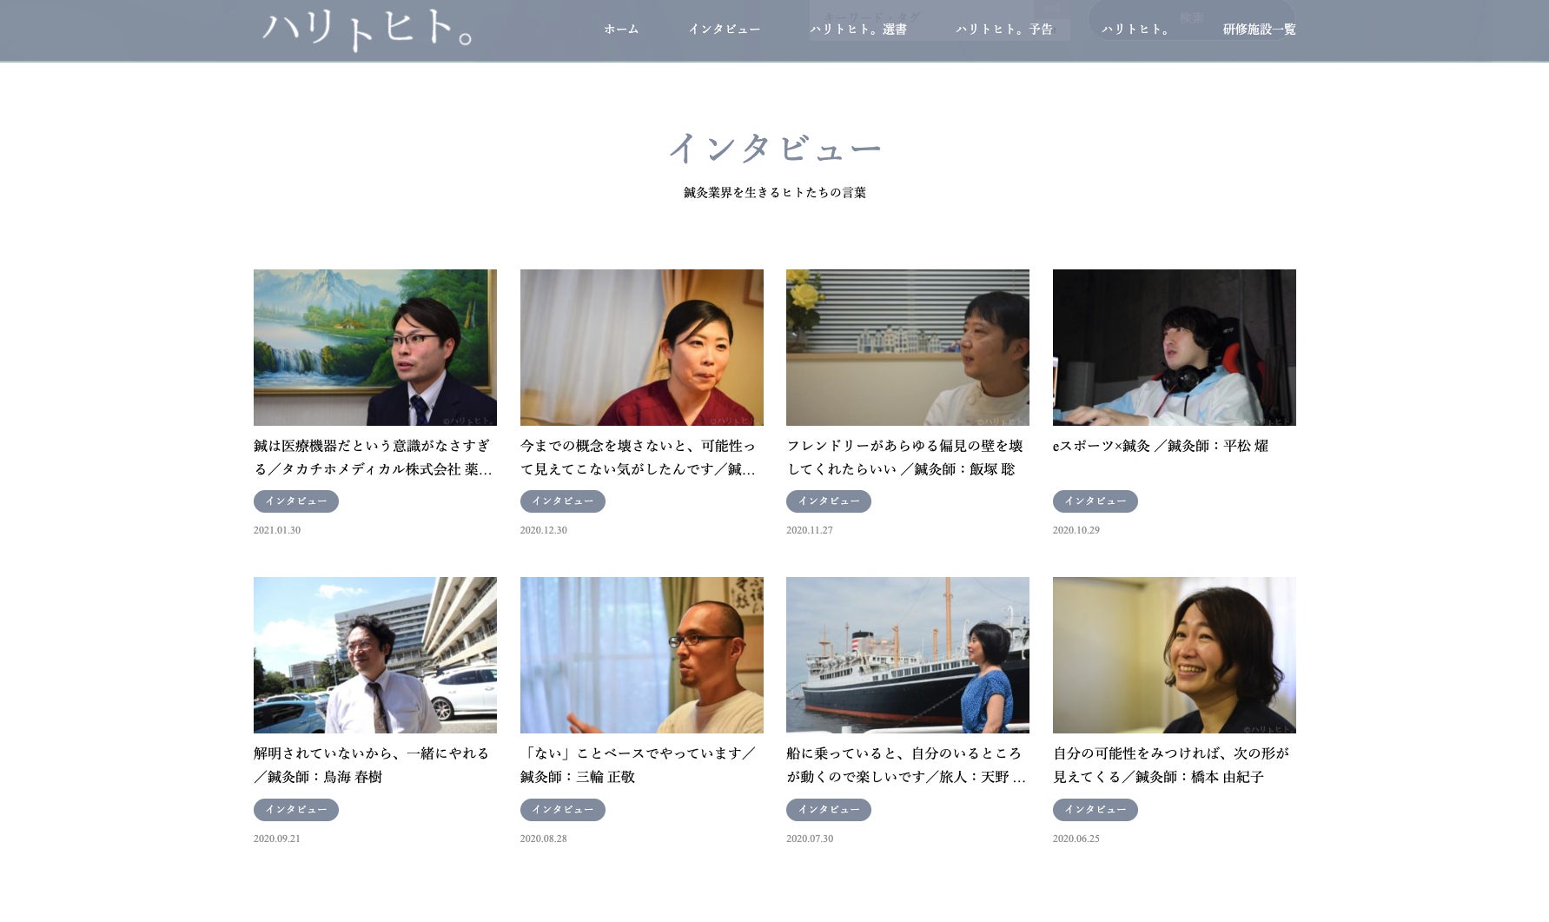1549x922 pixels.
Task: Open photo of smiling 橋本 由紀子
Action: (x=1174, y=655)
